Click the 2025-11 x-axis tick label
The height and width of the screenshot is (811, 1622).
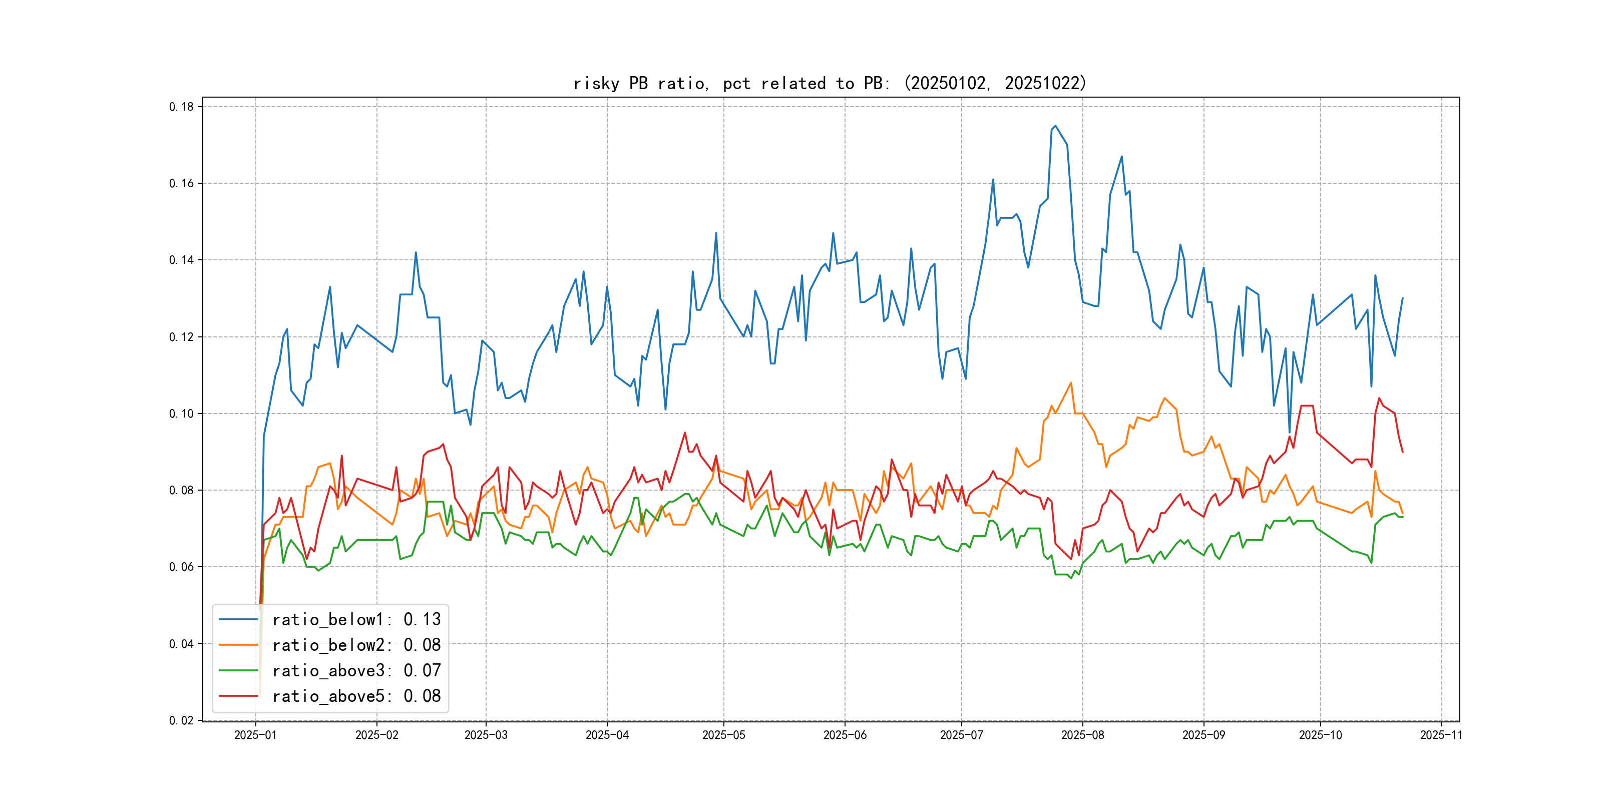tap(1441, 735)
